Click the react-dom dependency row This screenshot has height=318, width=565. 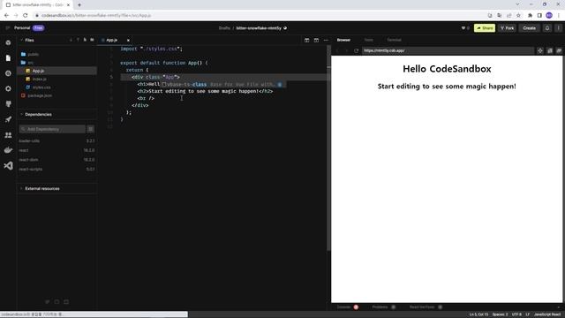tap(56, 160)
